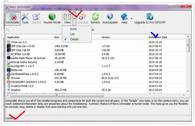Image resolution: width=195 pixels, height=126 pixels.
Task: Click the Revo Uninstaller title bar icon
Action: [x=6, y=7]
